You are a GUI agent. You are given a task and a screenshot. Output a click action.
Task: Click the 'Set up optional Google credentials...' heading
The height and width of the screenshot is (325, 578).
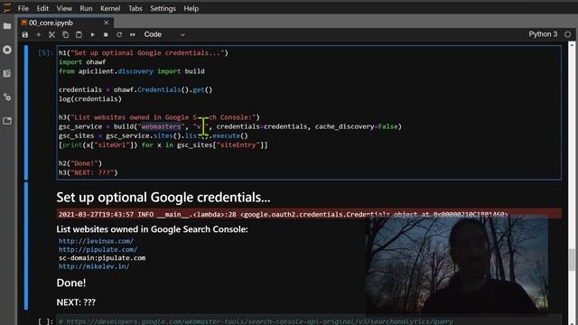[163, 198]
